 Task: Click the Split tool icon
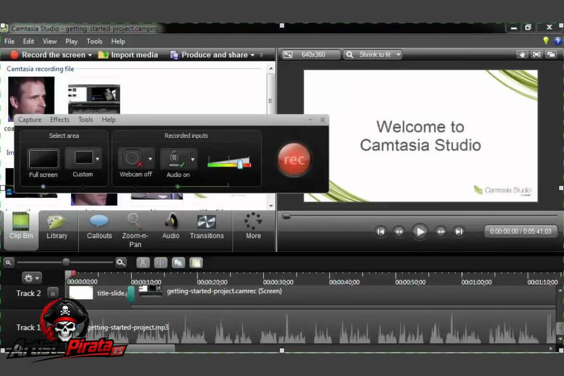pyautogui.click(x=160, y=263)
